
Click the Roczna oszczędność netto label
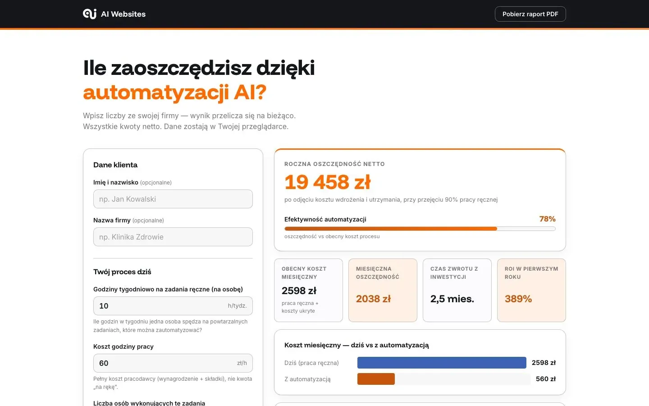pos(334,164)
